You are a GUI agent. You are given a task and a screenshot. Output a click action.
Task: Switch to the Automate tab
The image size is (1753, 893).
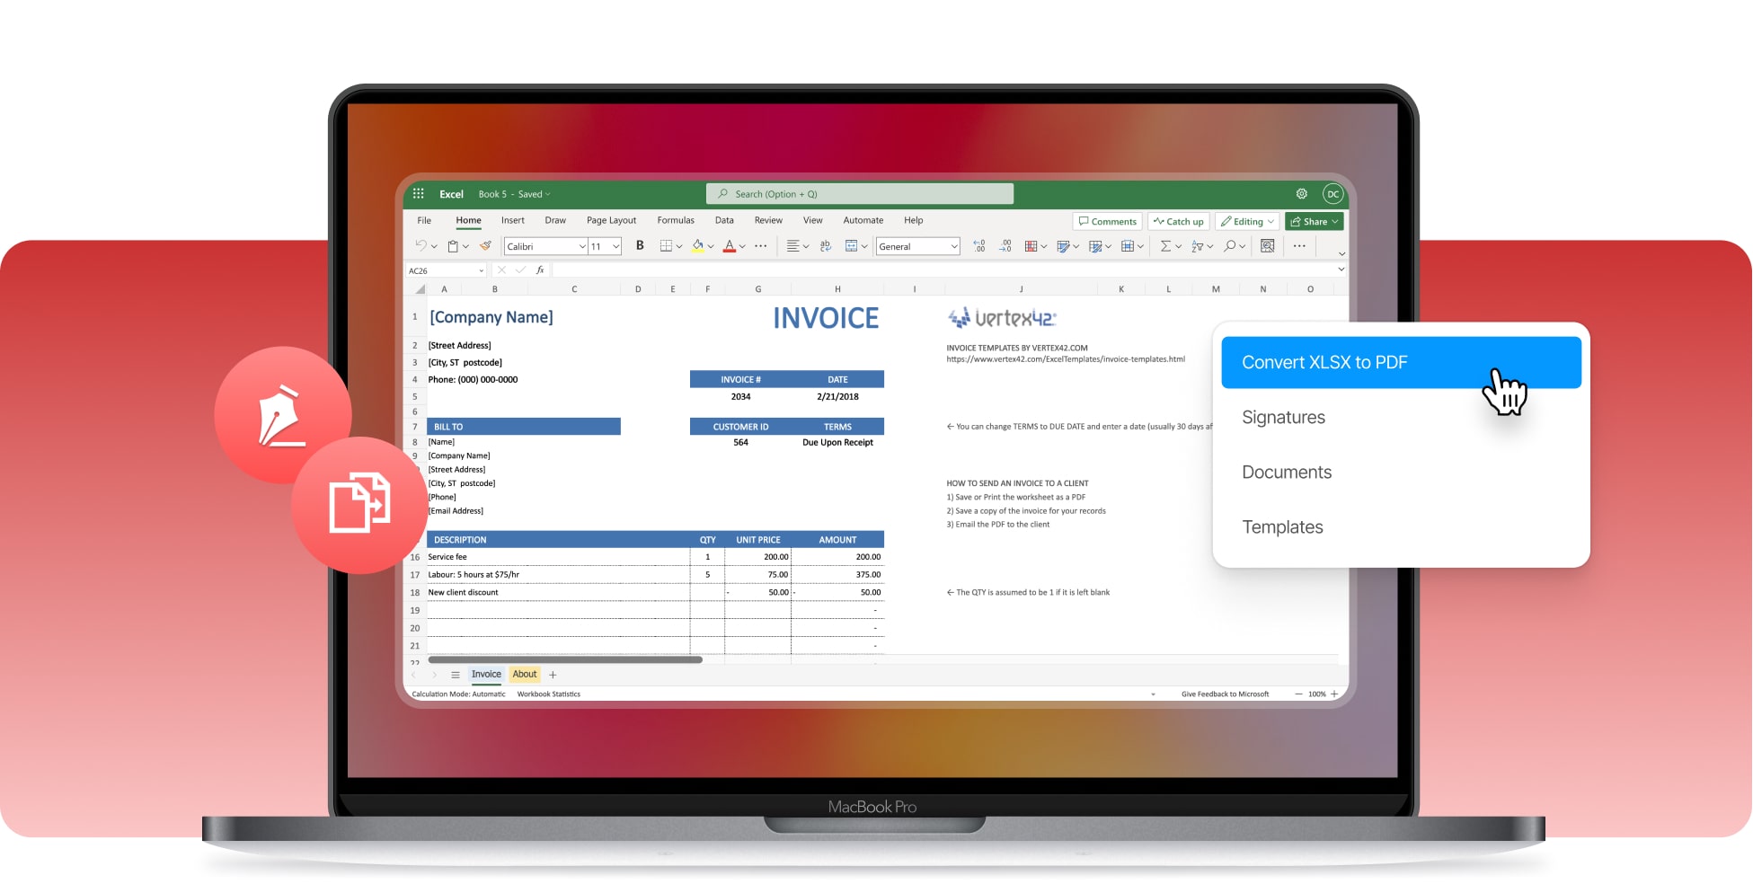(x=863, y=220)
